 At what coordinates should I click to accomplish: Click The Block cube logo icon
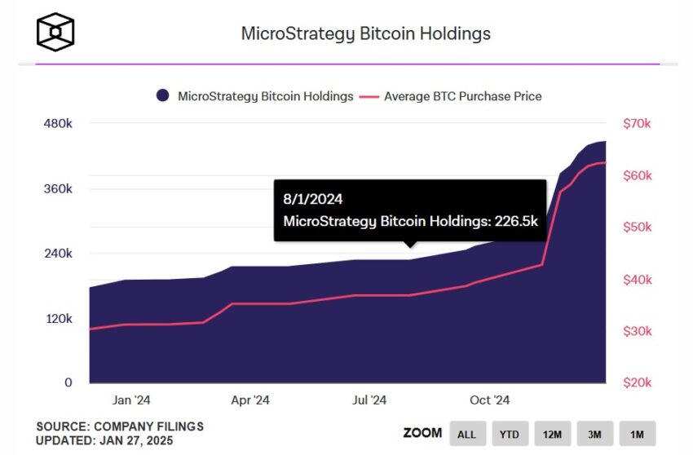[55, 32]
